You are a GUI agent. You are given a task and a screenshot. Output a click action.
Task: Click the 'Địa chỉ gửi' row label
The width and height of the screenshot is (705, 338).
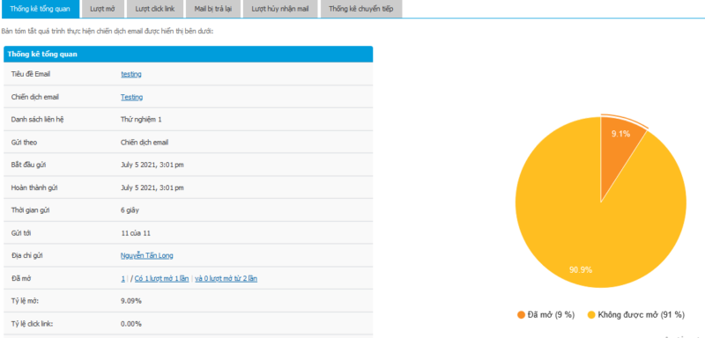[x=26, y=255]
